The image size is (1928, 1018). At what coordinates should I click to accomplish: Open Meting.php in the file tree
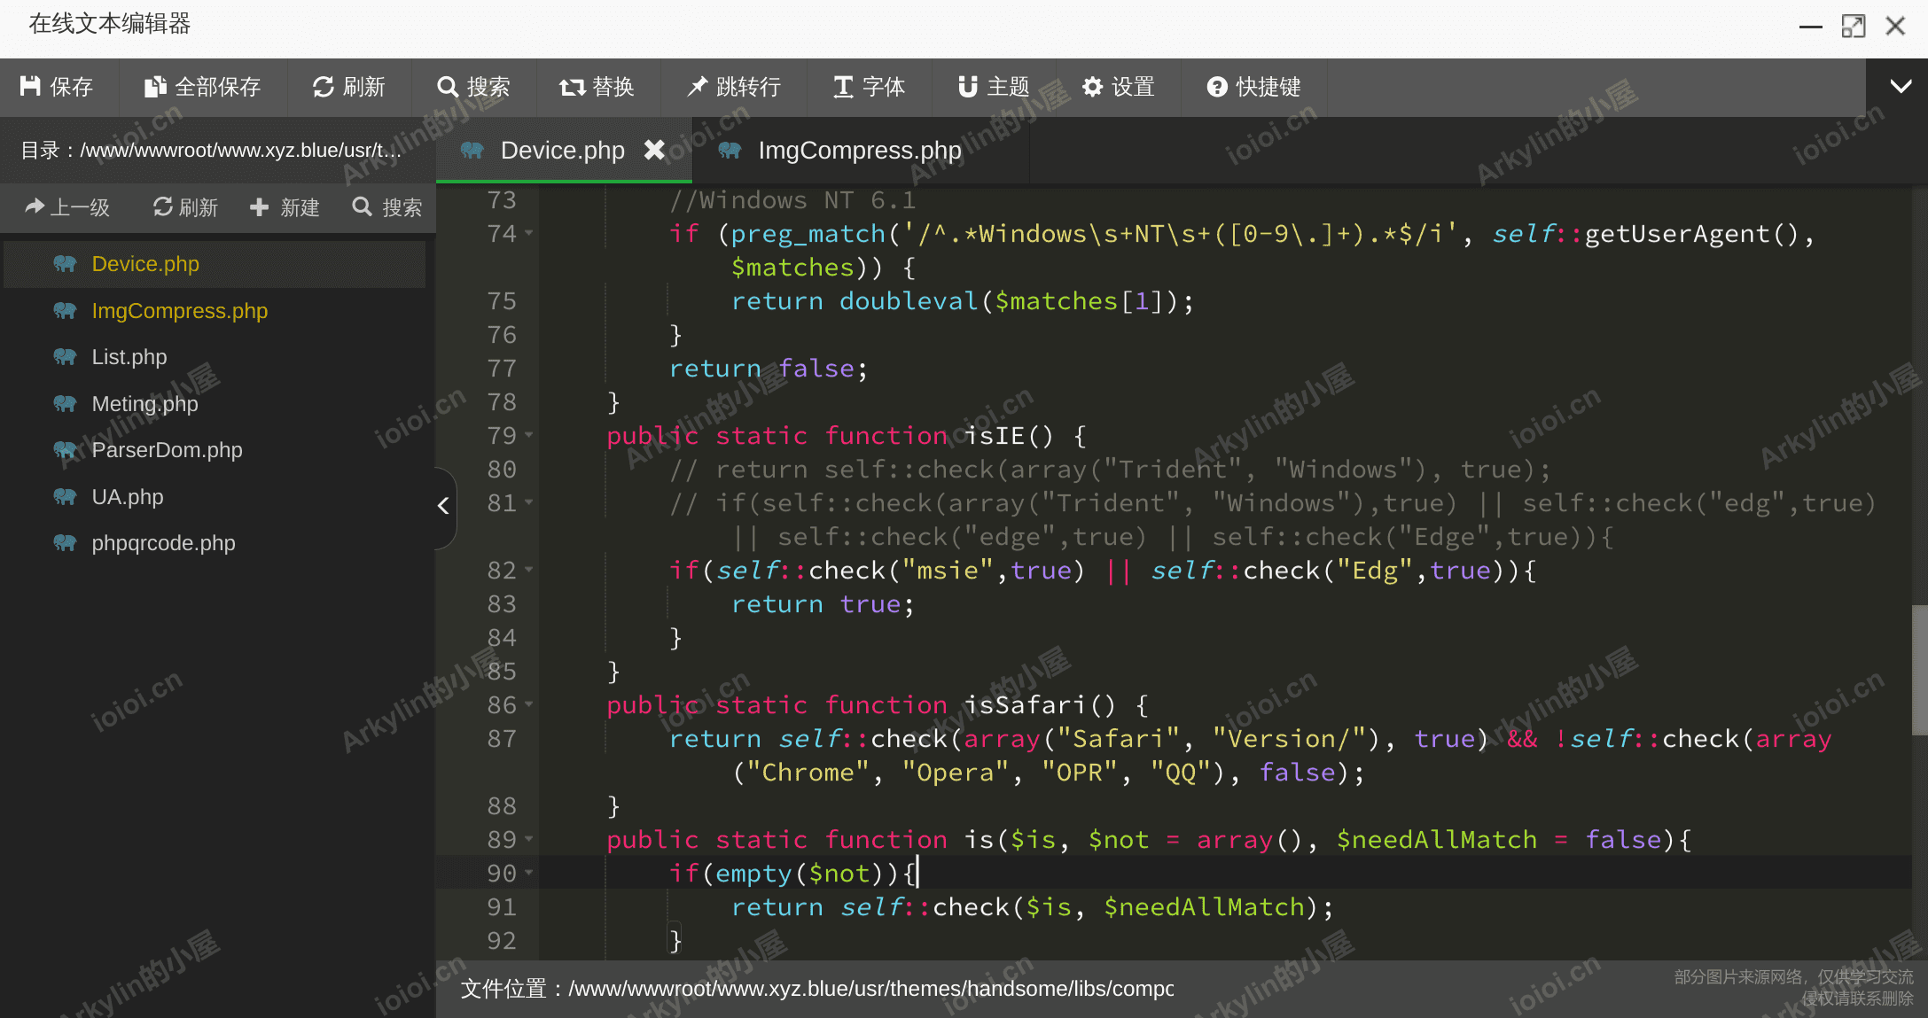point(215,404)
